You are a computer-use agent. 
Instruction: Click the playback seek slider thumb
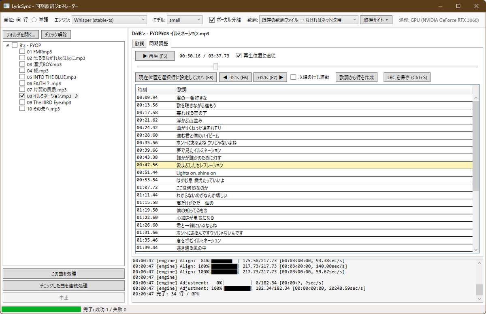click(216, 66)
